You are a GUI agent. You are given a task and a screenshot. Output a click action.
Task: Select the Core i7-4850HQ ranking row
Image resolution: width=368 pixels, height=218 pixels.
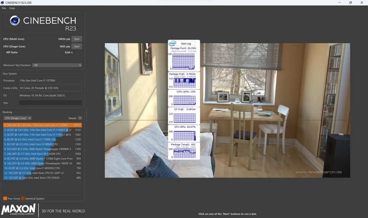tap(43, 168)
